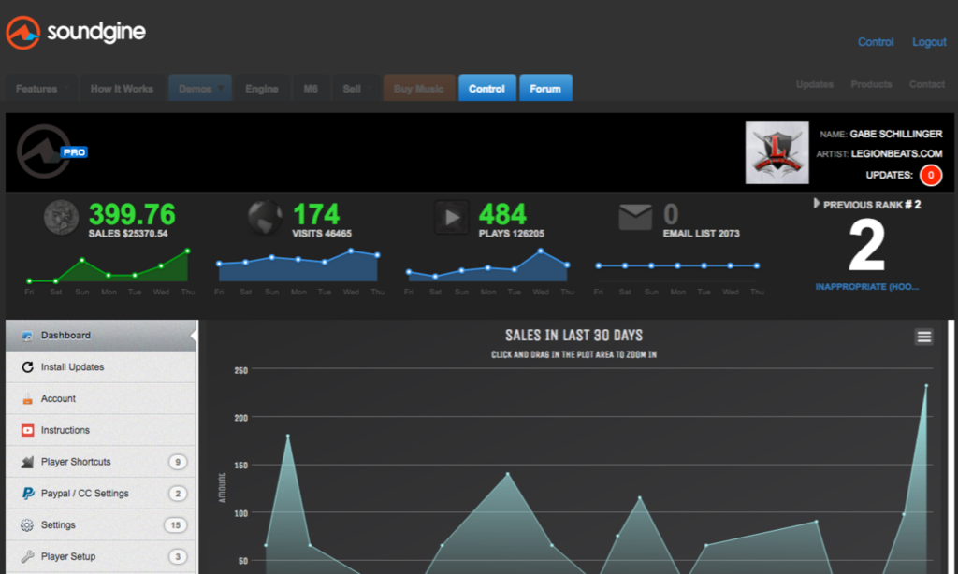
Task: Click the Wed peak on plays sparkline
Action: (541, 251)
